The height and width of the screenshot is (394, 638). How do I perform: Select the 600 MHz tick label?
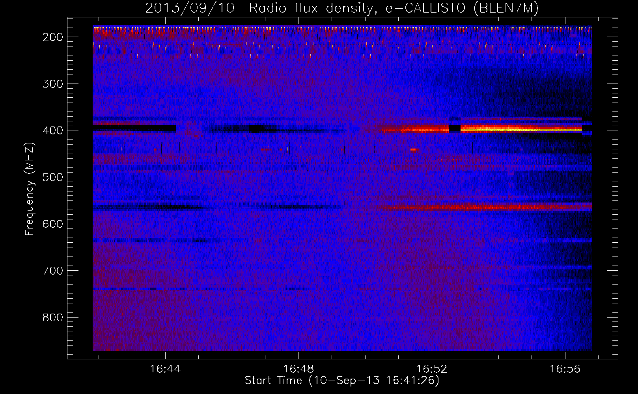click(x=52, y=224)
